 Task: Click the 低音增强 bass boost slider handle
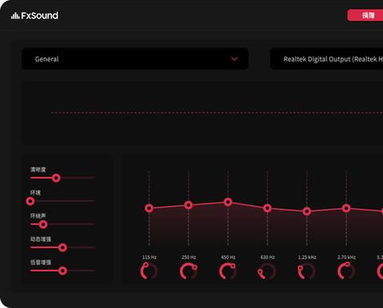pyautogui.click(x=63, y=270)
